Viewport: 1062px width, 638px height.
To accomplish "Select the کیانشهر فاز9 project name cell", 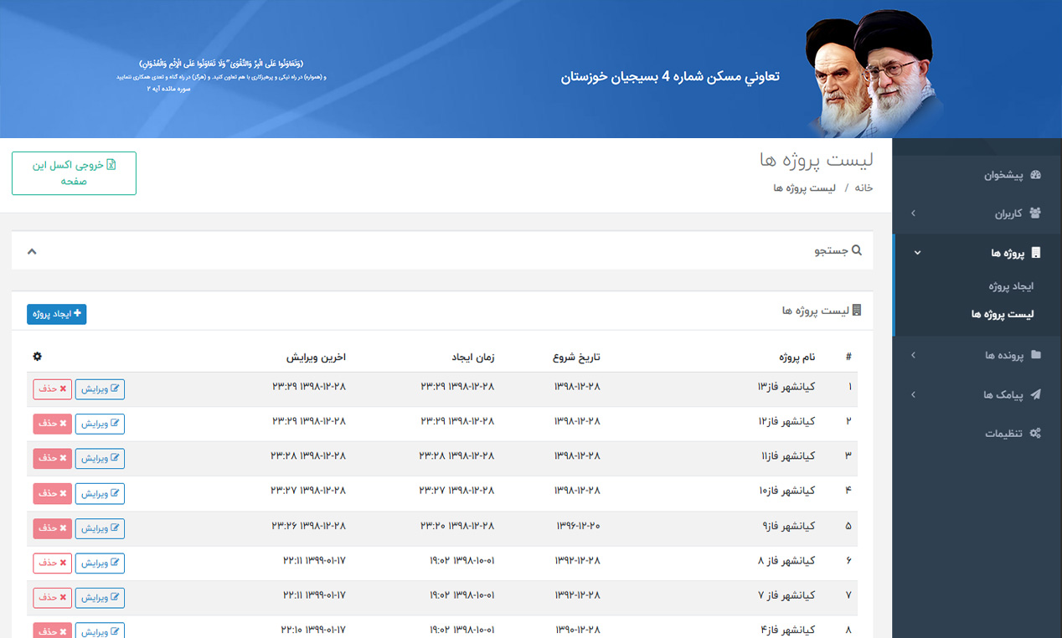I will (x=788, y=526).
